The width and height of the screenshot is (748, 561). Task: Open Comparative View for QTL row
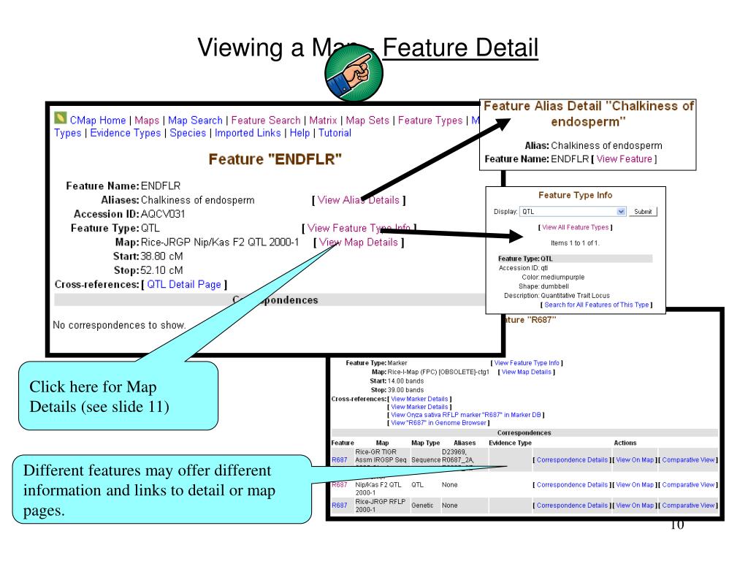pos(688,485)
